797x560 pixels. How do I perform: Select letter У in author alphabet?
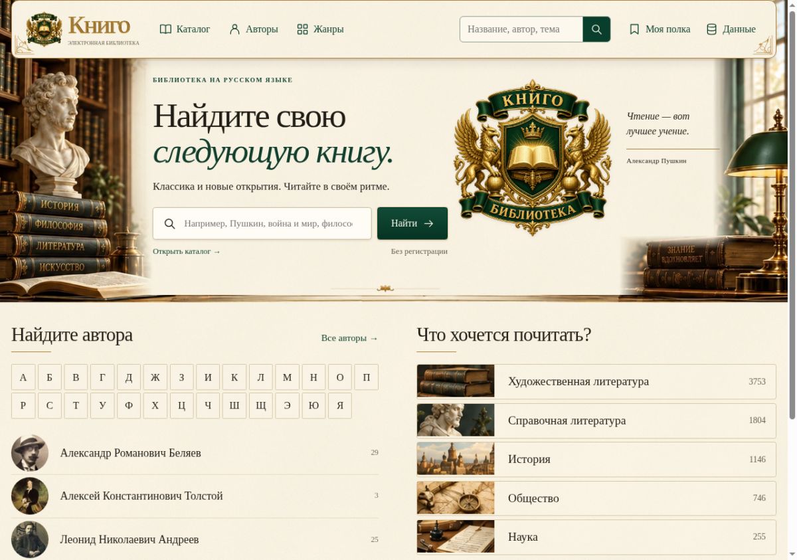pyautogui.click(x=102, y=406)
